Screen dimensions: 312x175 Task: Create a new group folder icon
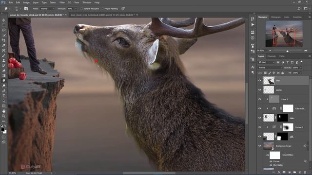click(294, 172)
